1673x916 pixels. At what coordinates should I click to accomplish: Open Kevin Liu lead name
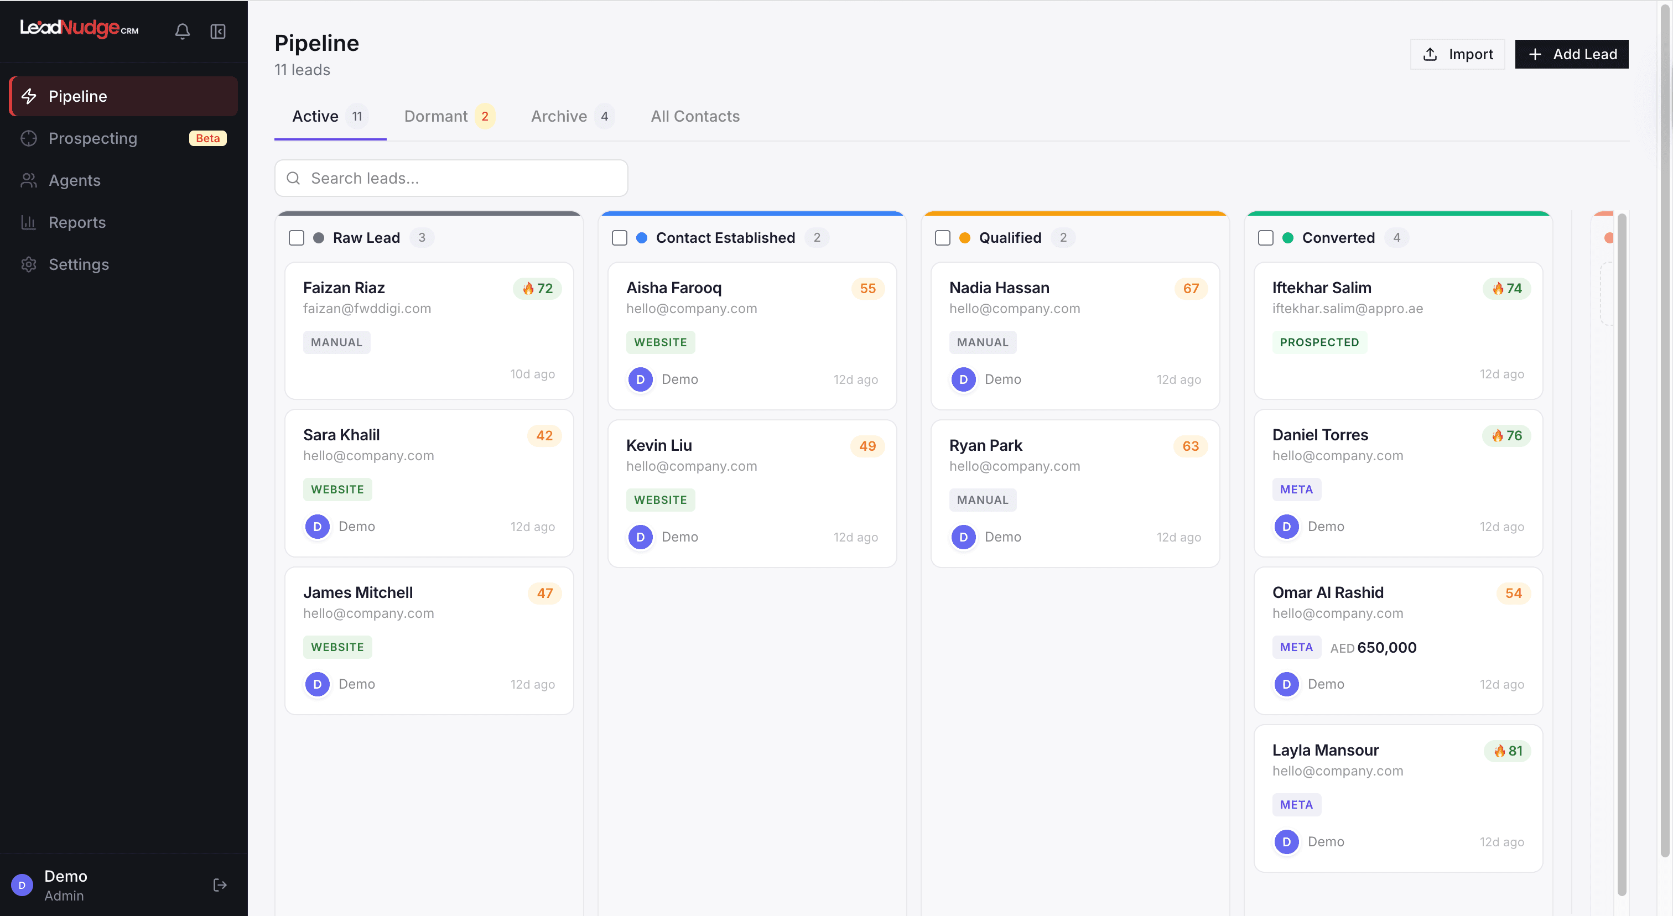click(x=658, y=445)
